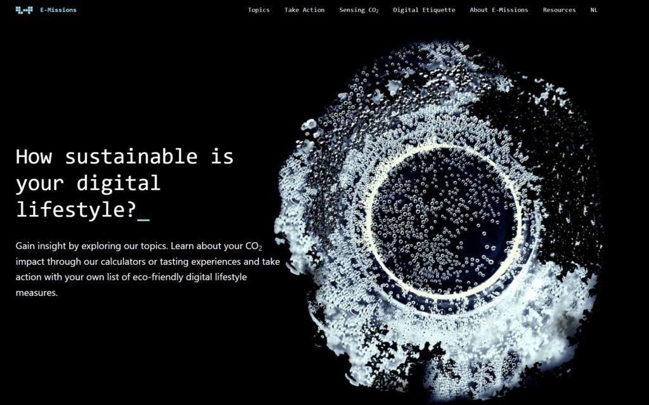
Task: Switch language with the NL link
Action: click(x=594, y=10)
